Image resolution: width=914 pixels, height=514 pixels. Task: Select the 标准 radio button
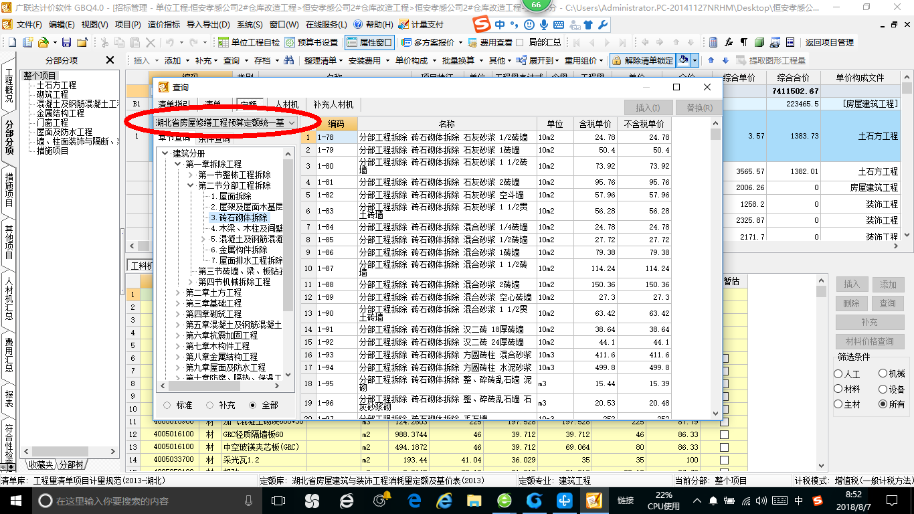(167, 405)
